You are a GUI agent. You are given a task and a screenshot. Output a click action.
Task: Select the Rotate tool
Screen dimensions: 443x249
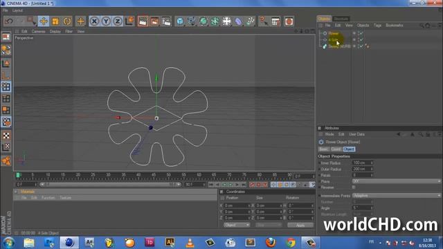pos(67,21)
